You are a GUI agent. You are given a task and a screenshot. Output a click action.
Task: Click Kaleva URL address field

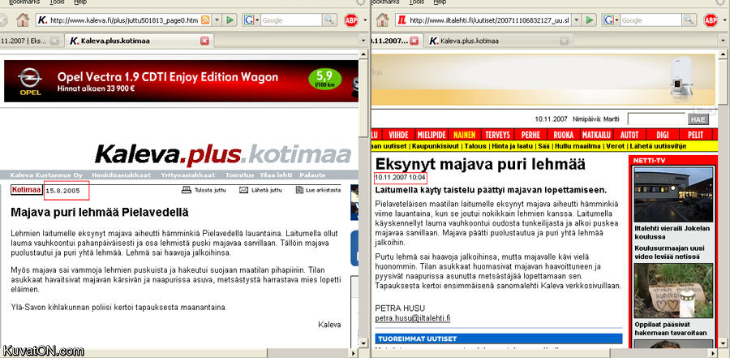coord(124,20)
